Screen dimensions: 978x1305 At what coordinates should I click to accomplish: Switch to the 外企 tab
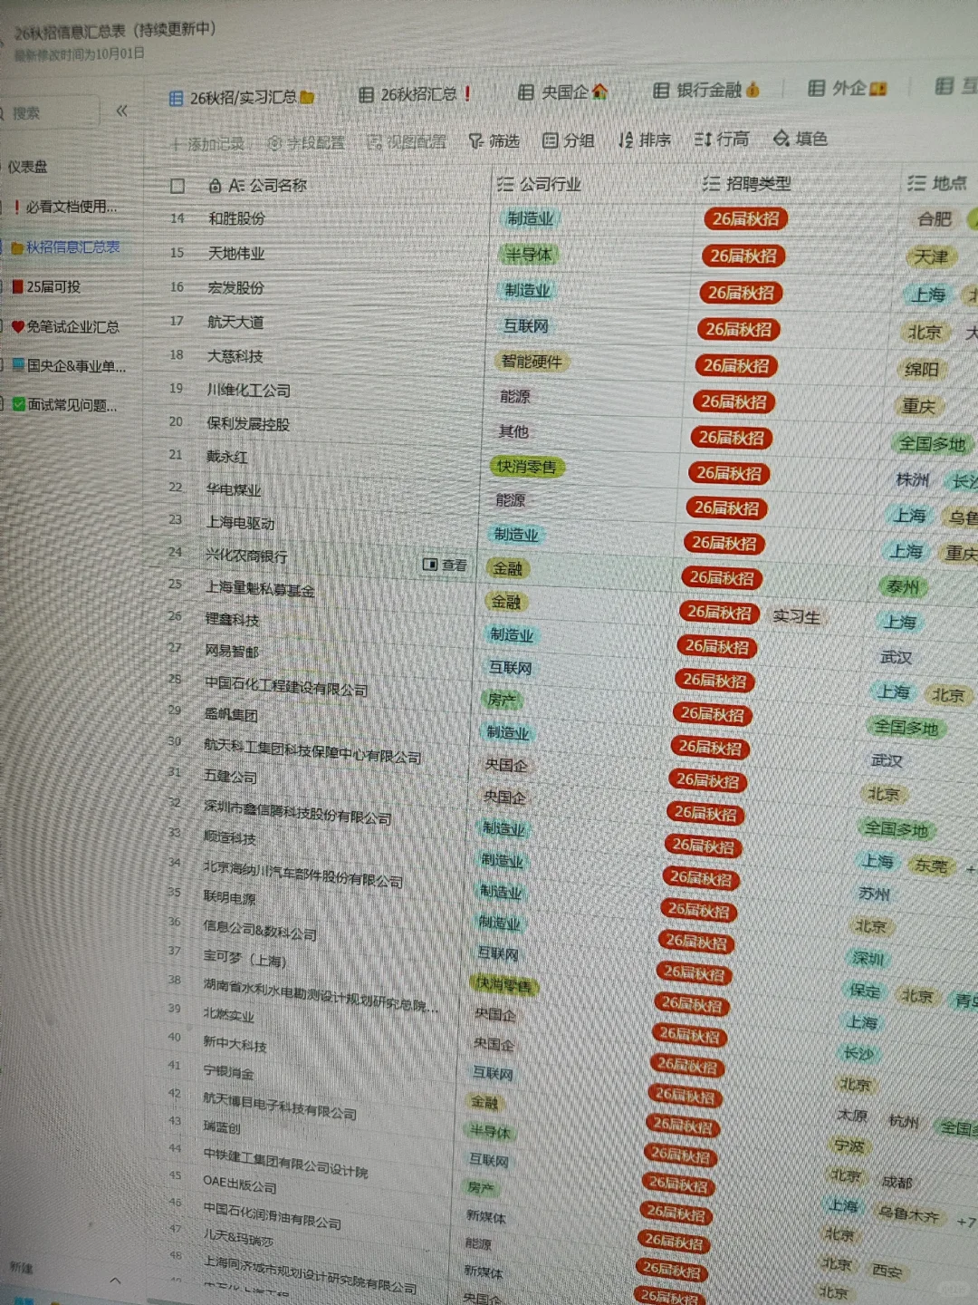pyautogui.click(x=847, y=88)
